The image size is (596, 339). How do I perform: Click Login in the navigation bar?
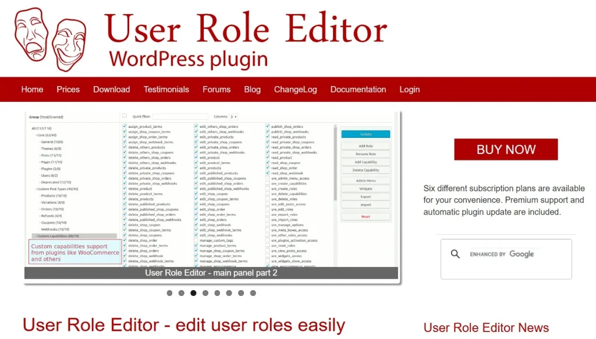pos(409,90)
